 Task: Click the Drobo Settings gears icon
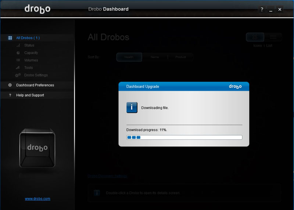(x=18, y=75)
